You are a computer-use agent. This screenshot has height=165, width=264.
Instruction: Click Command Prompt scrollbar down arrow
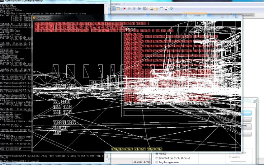pyautogui.click(x=106, y=161)
